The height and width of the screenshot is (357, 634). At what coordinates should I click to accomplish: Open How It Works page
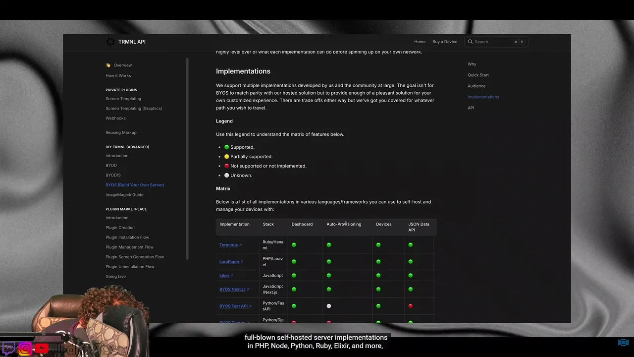point(118,75)
